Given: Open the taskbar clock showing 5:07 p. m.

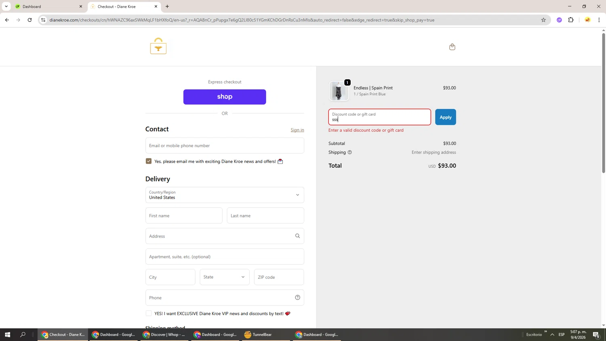Looking at the screenshot, I should [578, 335].
